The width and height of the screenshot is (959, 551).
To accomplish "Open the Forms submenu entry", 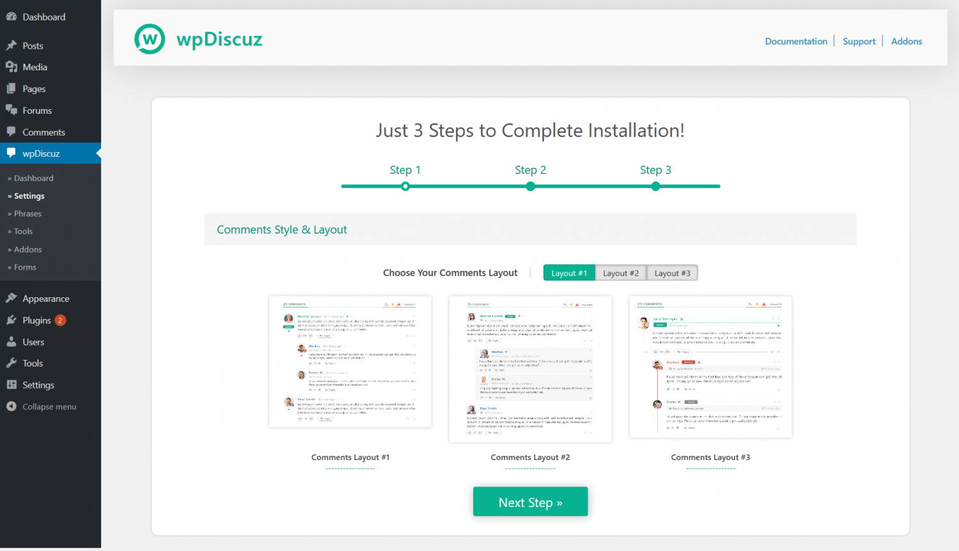I will [23, 267].
